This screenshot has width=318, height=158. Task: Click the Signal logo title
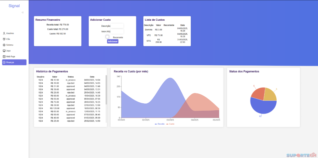[14, 6]
